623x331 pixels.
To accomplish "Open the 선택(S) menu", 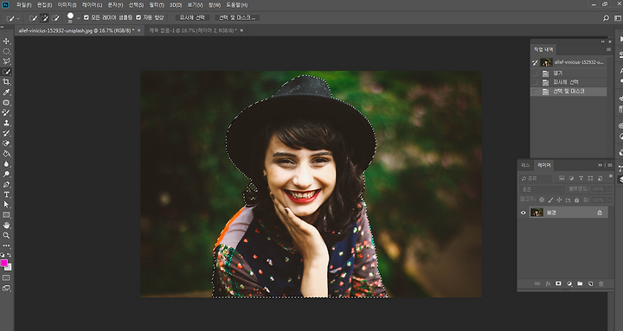I will [137, 5].
